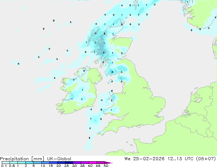This screenshot has width=217, height=167.
Task: Click the '45' legend scale label
Action: [x=98, y=166]
